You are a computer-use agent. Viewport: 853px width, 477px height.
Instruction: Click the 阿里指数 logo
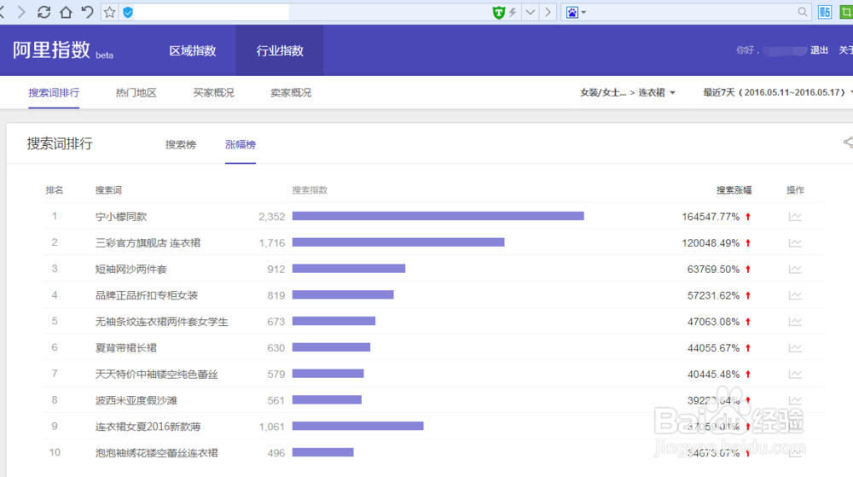click(51, 49)
